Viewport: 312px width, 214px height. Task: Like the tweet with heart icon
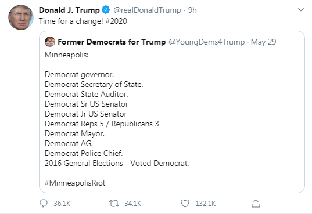tap(185, 204)
